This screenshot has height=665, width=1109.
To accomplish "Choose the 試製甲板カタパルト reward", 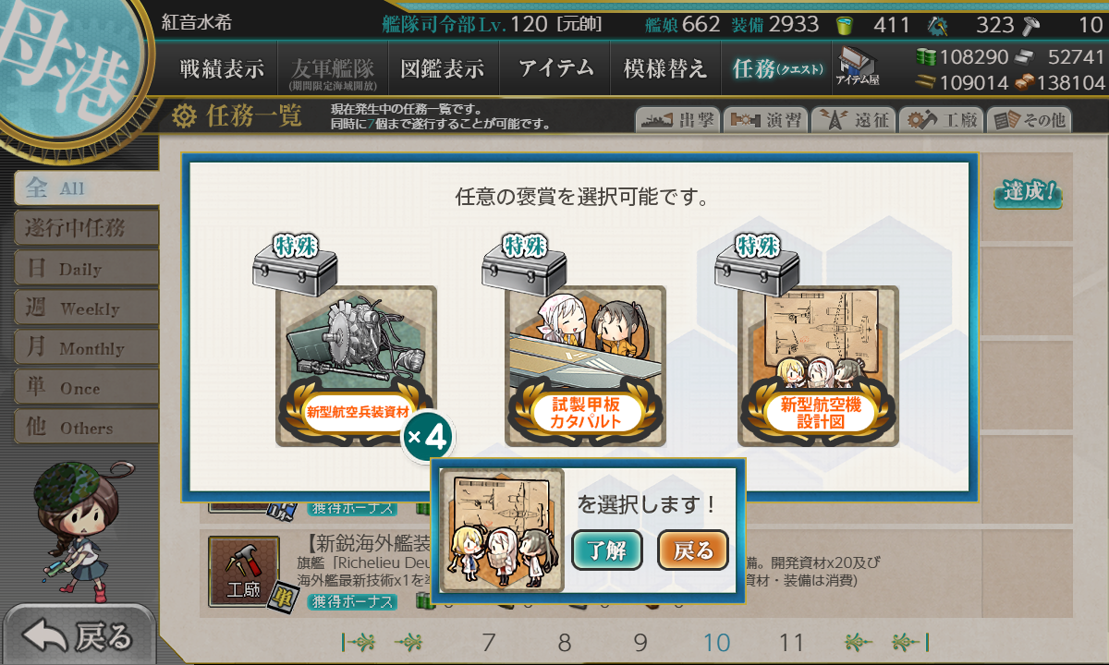I will 585,367.
